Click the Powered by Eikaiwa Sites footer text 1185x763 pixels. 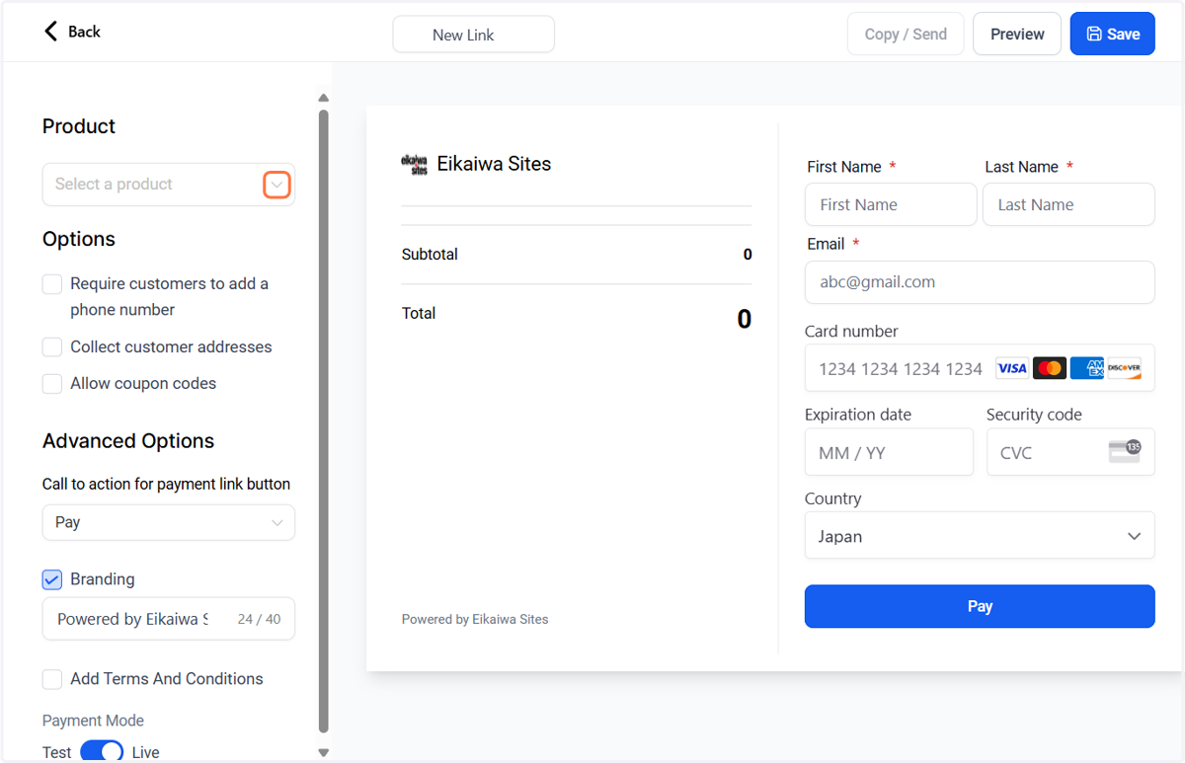pyautogui.click(x=475, y=620)
